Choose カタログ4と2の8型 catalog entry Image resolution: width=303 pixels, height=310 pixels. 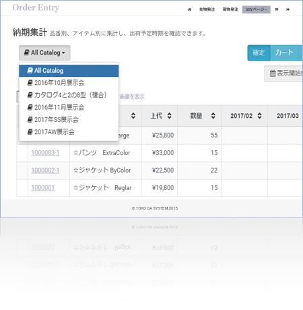click(69, 95)
